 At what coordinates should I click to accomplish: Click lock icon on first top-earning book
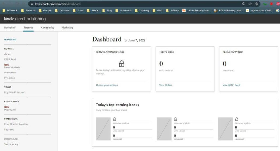tap(115, 119)
